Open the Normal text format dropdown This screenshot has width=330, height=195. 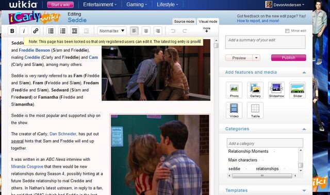click(112, 31)
